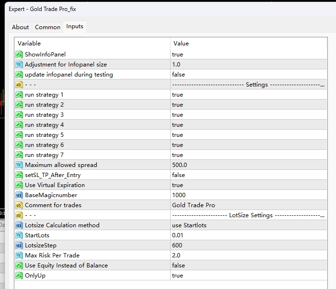Click the run strategy 1 row icon

click(19, 95)
